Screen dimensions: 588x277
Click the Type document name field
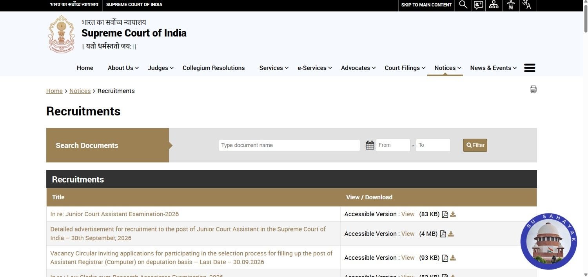tap(289, 145)
